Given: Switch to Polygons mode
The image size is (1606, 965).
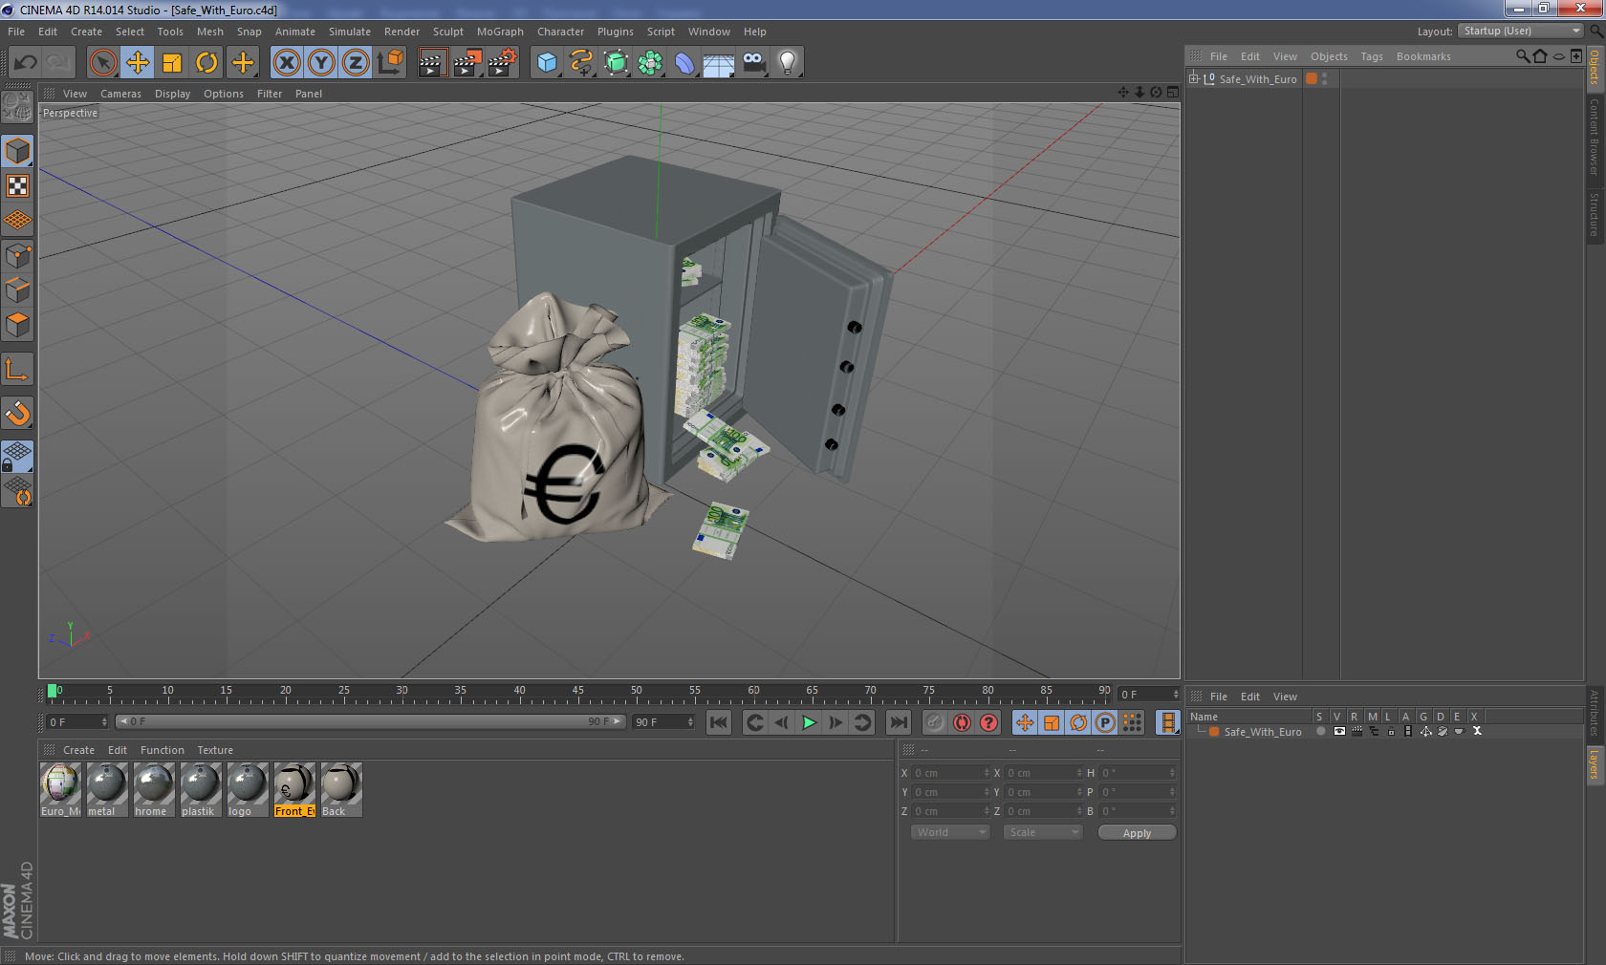Looking at the screenshot, I should point(17,324).
